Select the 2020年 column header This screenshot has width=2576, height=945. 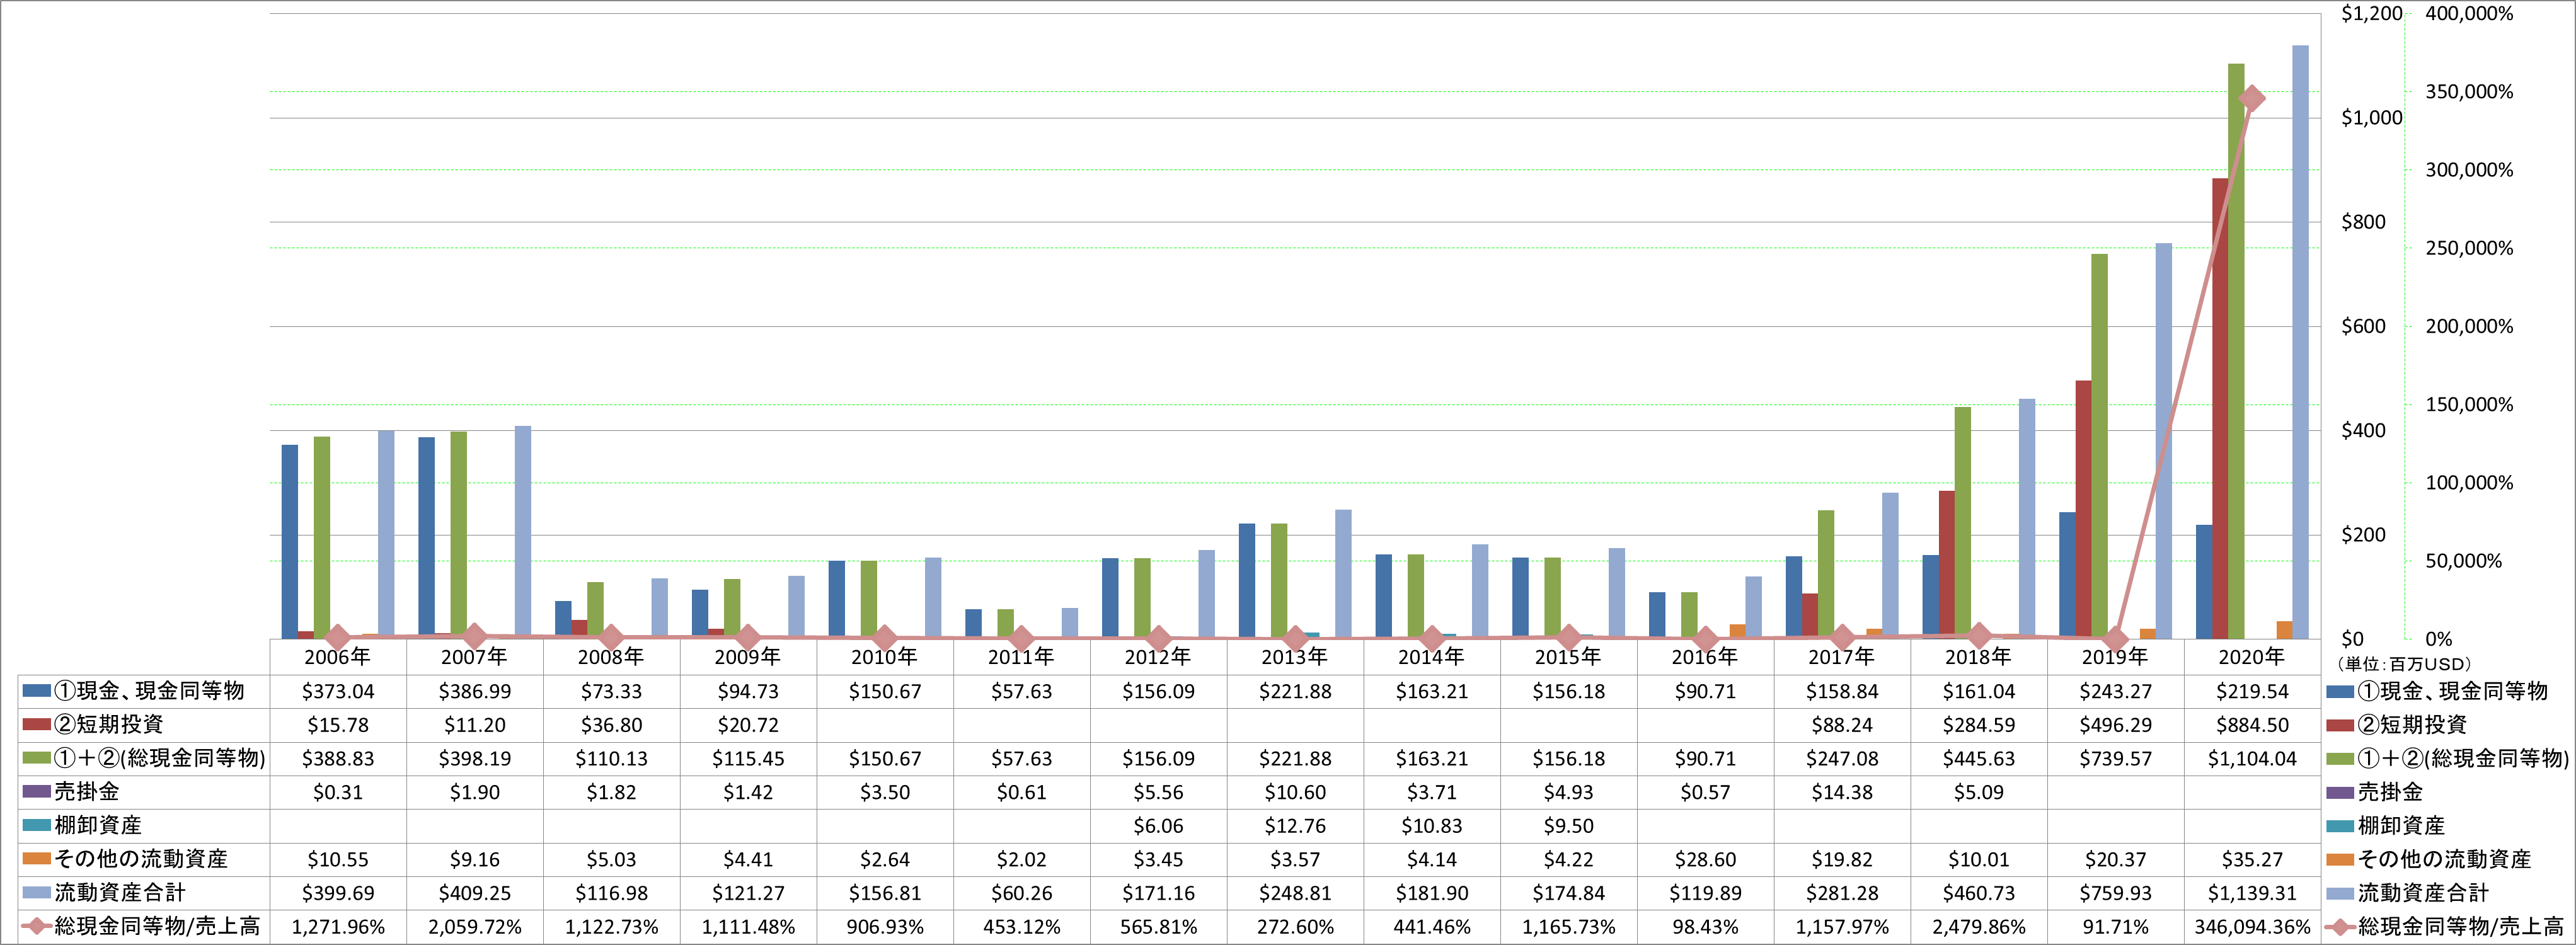click(2252, 657)
